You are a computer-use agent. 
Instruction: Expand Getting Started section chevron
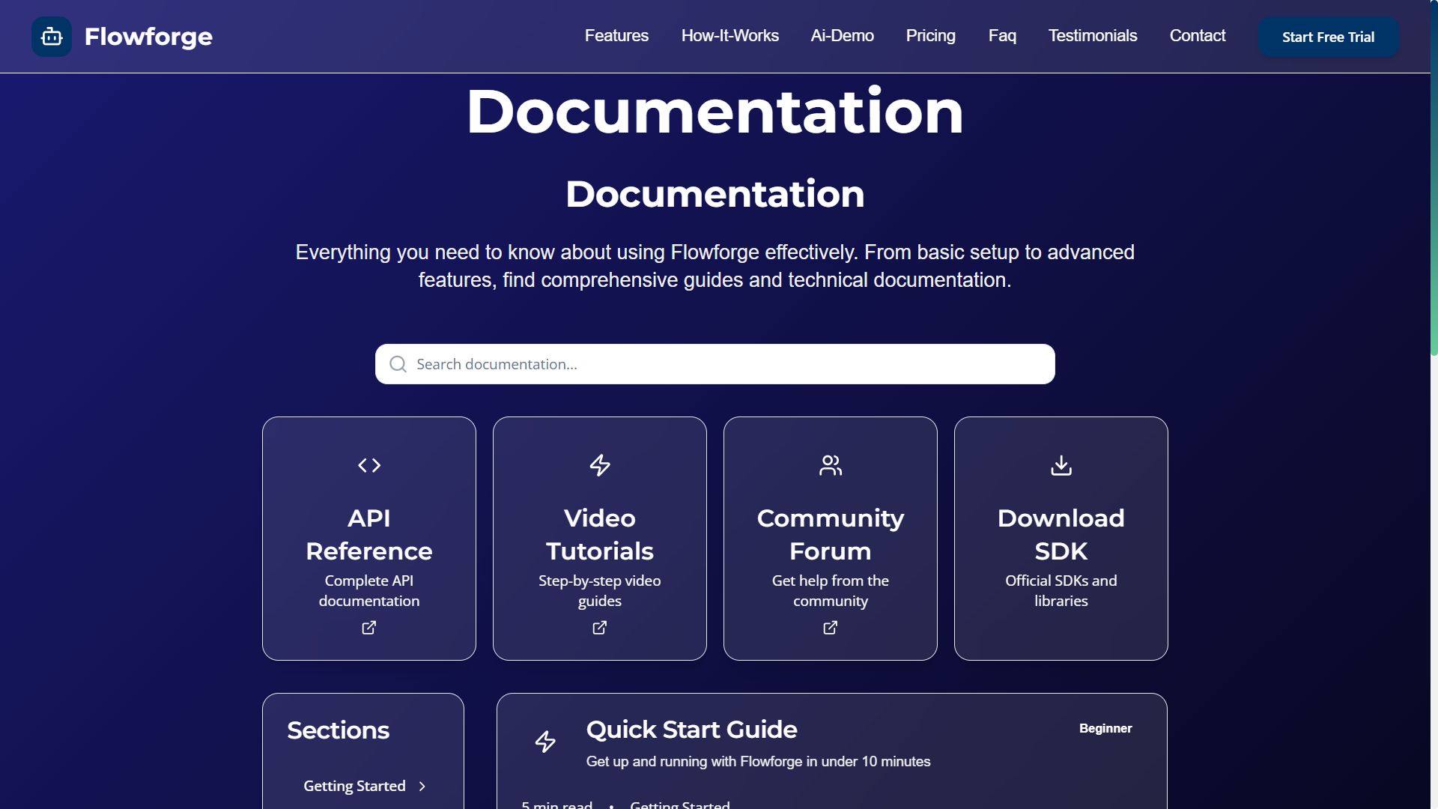[422, 786]
